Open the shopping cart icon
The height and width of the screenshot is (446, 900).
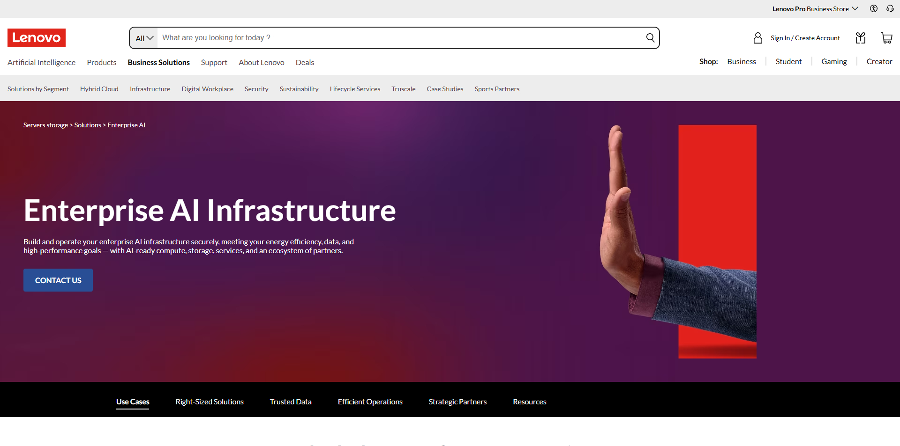(886, 38)
